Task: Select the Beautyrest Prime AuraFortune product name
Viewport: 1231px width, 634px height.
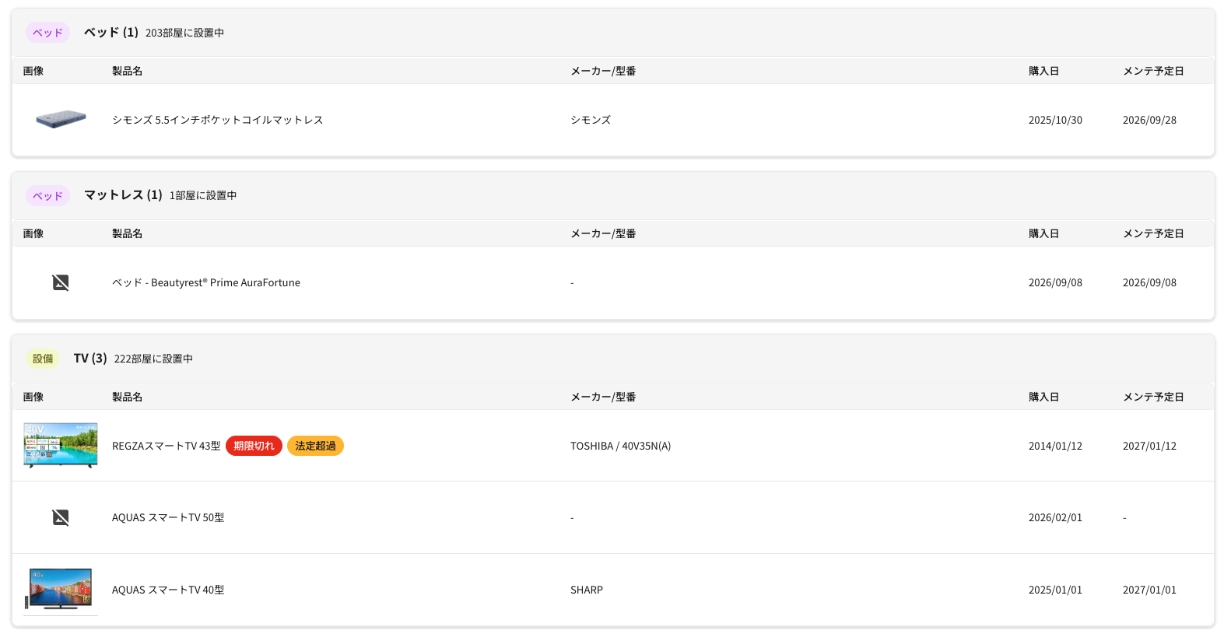Action: pyautogui.click(x=206, y=282)
